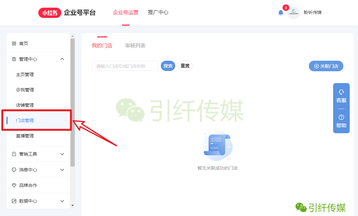358x216 pixels.
Task: Focus the store ID or name search field
Action: [125, 66]
